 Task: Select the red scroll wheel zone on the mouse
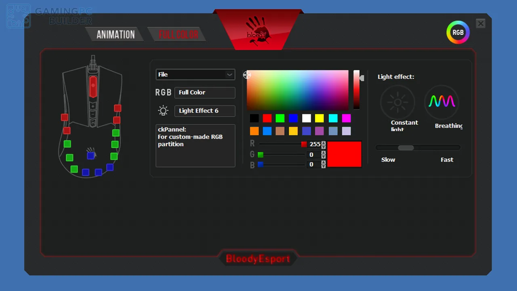point(93,86)
